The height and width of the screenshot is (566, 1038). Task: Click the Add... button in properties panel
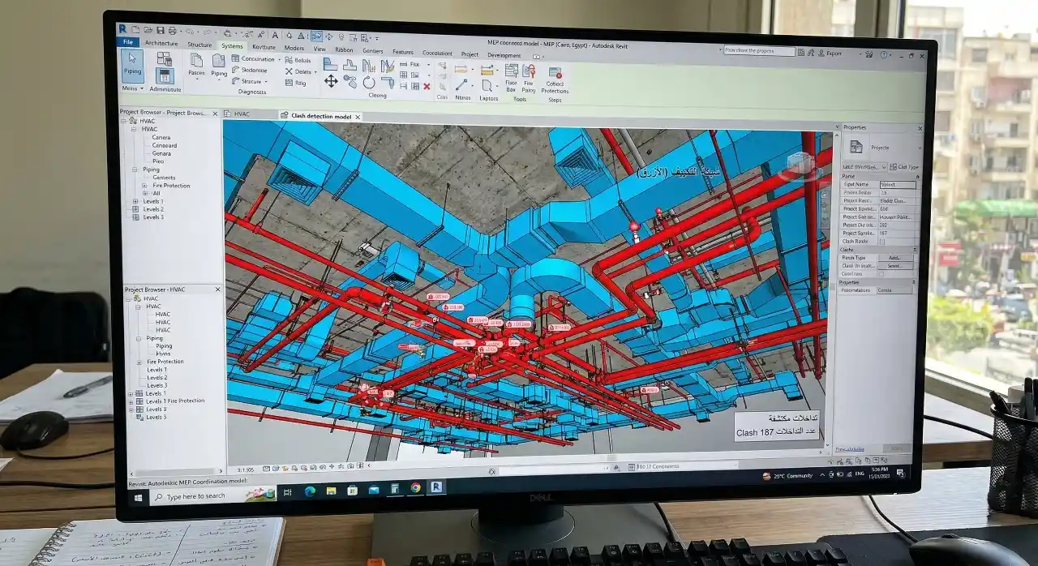[894, 258]
